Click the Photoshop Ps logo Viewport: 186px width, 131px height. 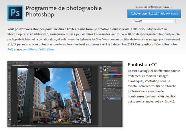click(15, 13)
